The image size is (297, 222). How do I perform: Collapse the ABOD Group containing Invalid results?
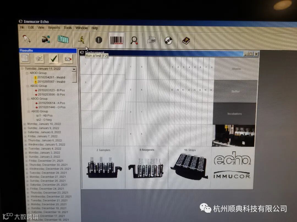coord(27,73)
